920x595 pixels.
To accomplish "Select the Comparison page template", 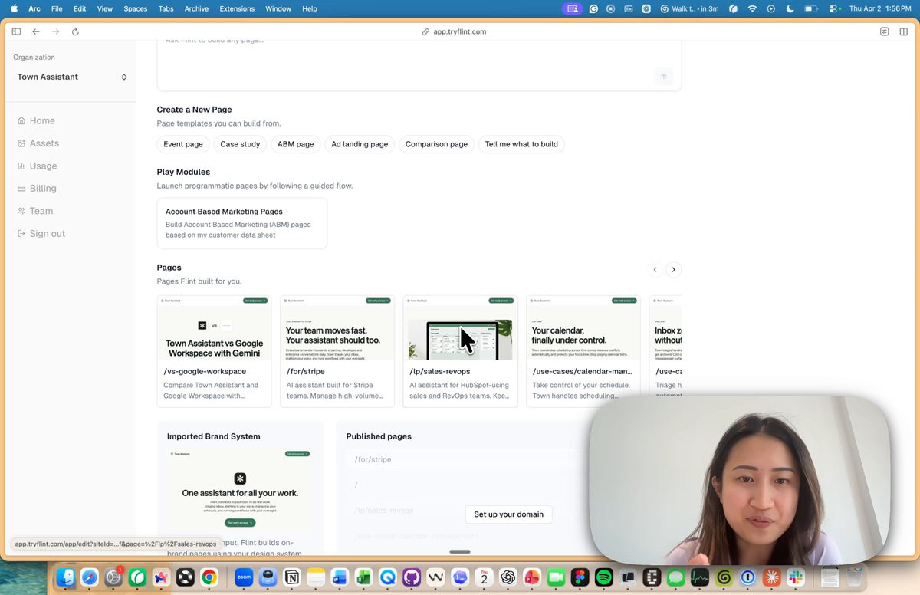I will coord(436,144).
